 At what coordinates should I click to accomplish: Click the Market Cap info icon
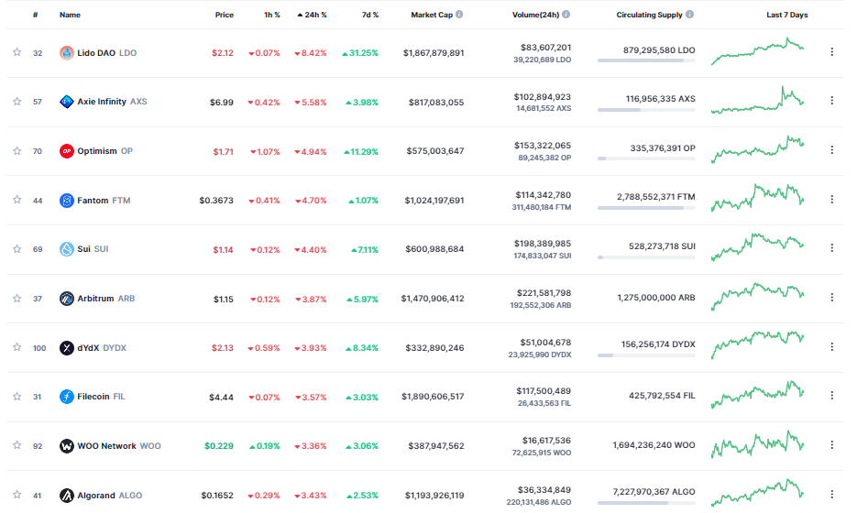tap(459, 15)
